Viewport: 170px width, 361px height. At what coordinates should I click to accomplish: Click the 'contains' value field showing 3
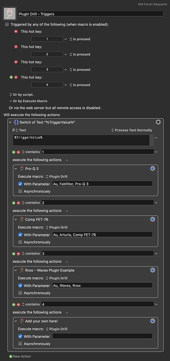97,253
